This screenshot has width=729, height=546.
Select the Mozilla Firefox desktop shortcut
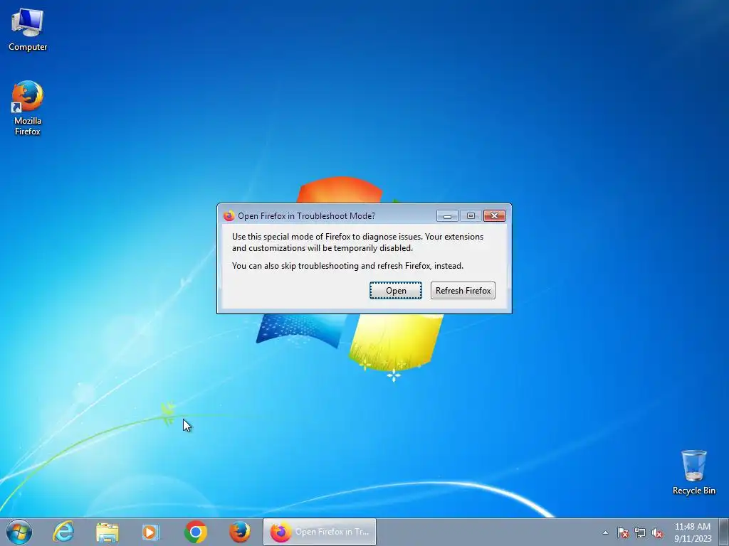tap(28, 108)
